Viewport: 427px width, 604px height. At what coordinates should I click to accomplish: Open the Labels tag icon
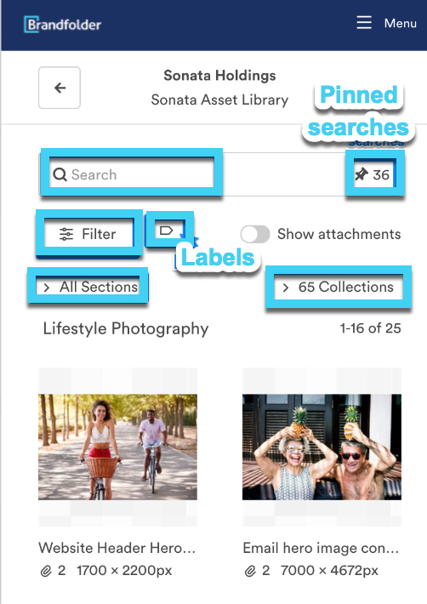pyautogui.click(x=167, y=231)
